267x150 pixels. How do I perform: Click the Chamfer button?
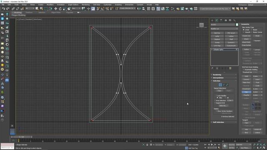247,95
